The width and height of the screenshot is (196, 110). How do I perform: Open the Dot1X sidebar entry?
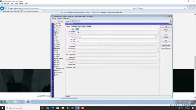tap(58, 62)
